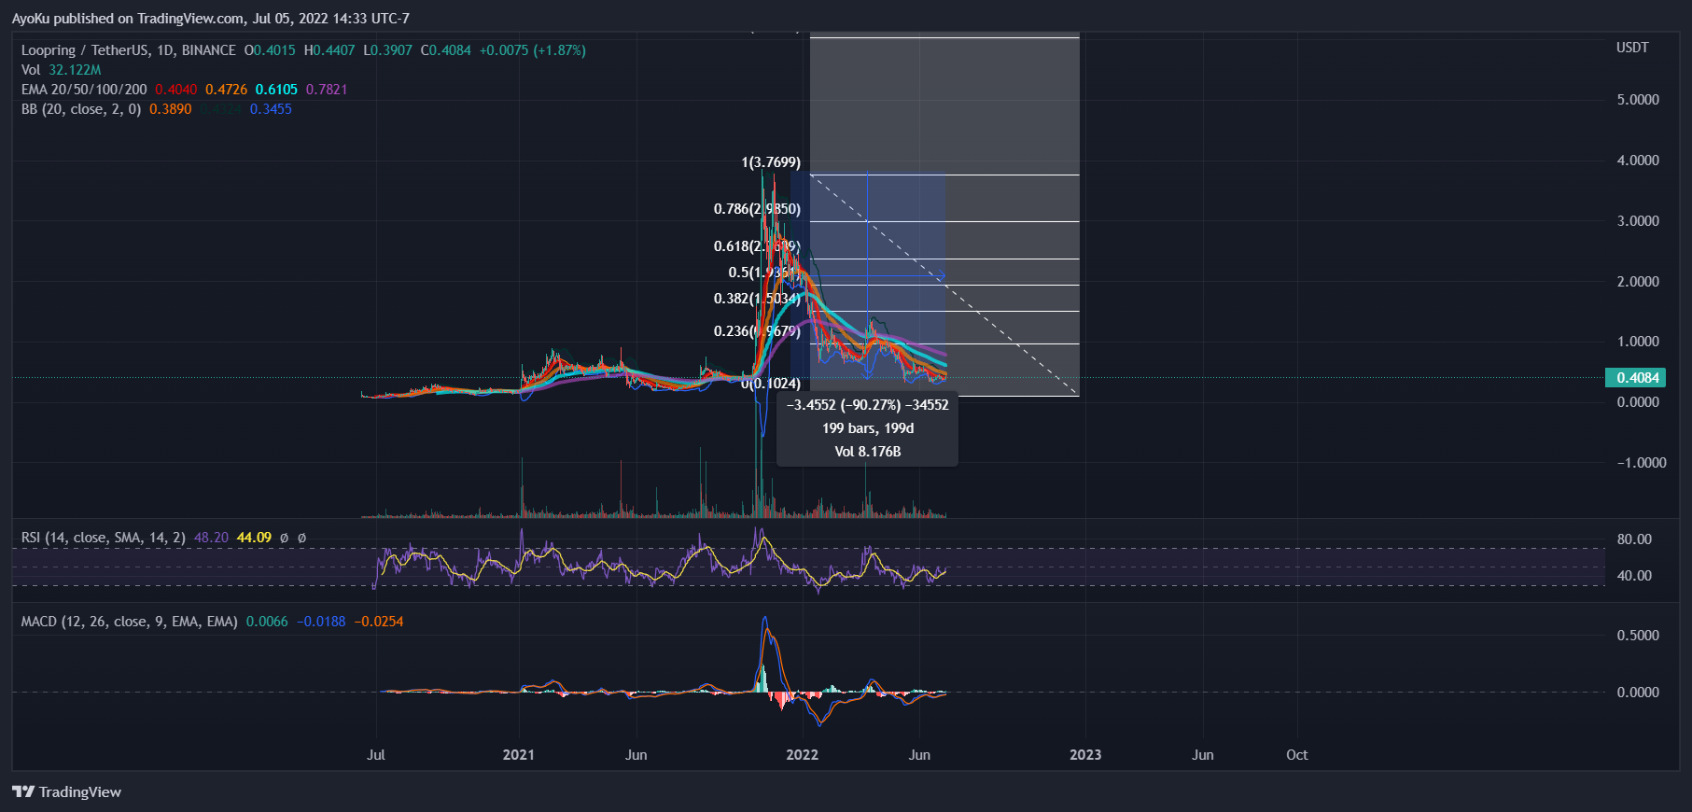The width and height of the screenshot is (1692, 812).
Task: Click the TradingView logo at bottom left
Action: click(66, 791)
